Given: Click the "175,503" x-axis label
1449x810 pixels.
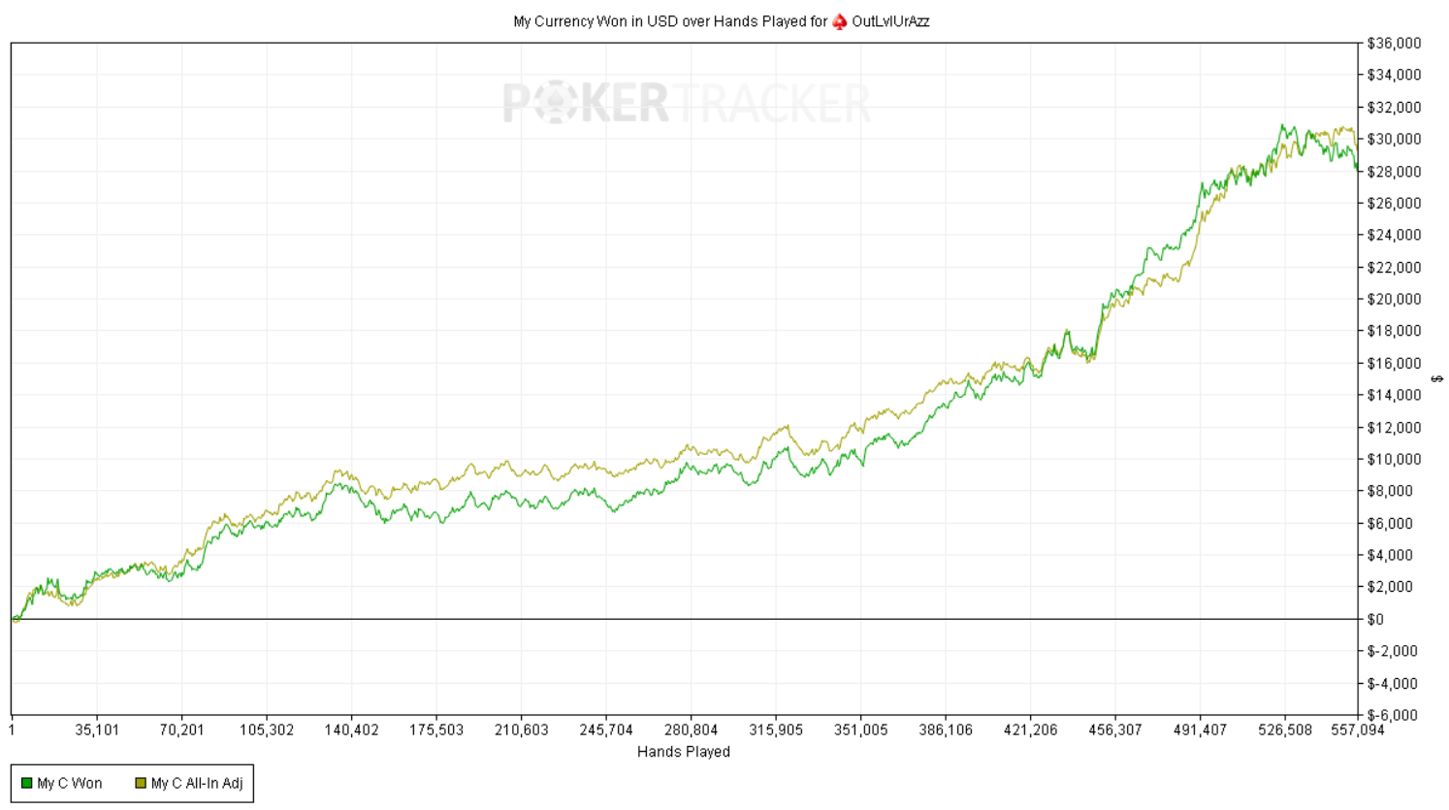Looking at the screenshot, I should pos(436,729).
